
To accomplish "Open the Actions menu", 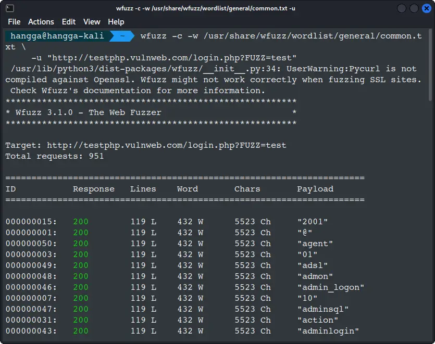I will [x=41, y=22].
